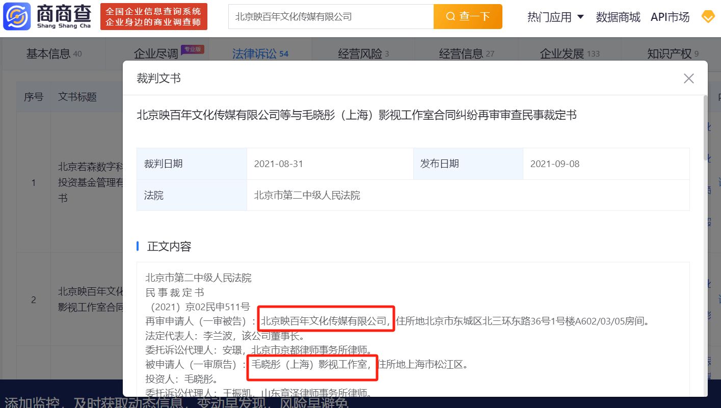Click the 投资人：毛晓彤 line

(182, 379)
